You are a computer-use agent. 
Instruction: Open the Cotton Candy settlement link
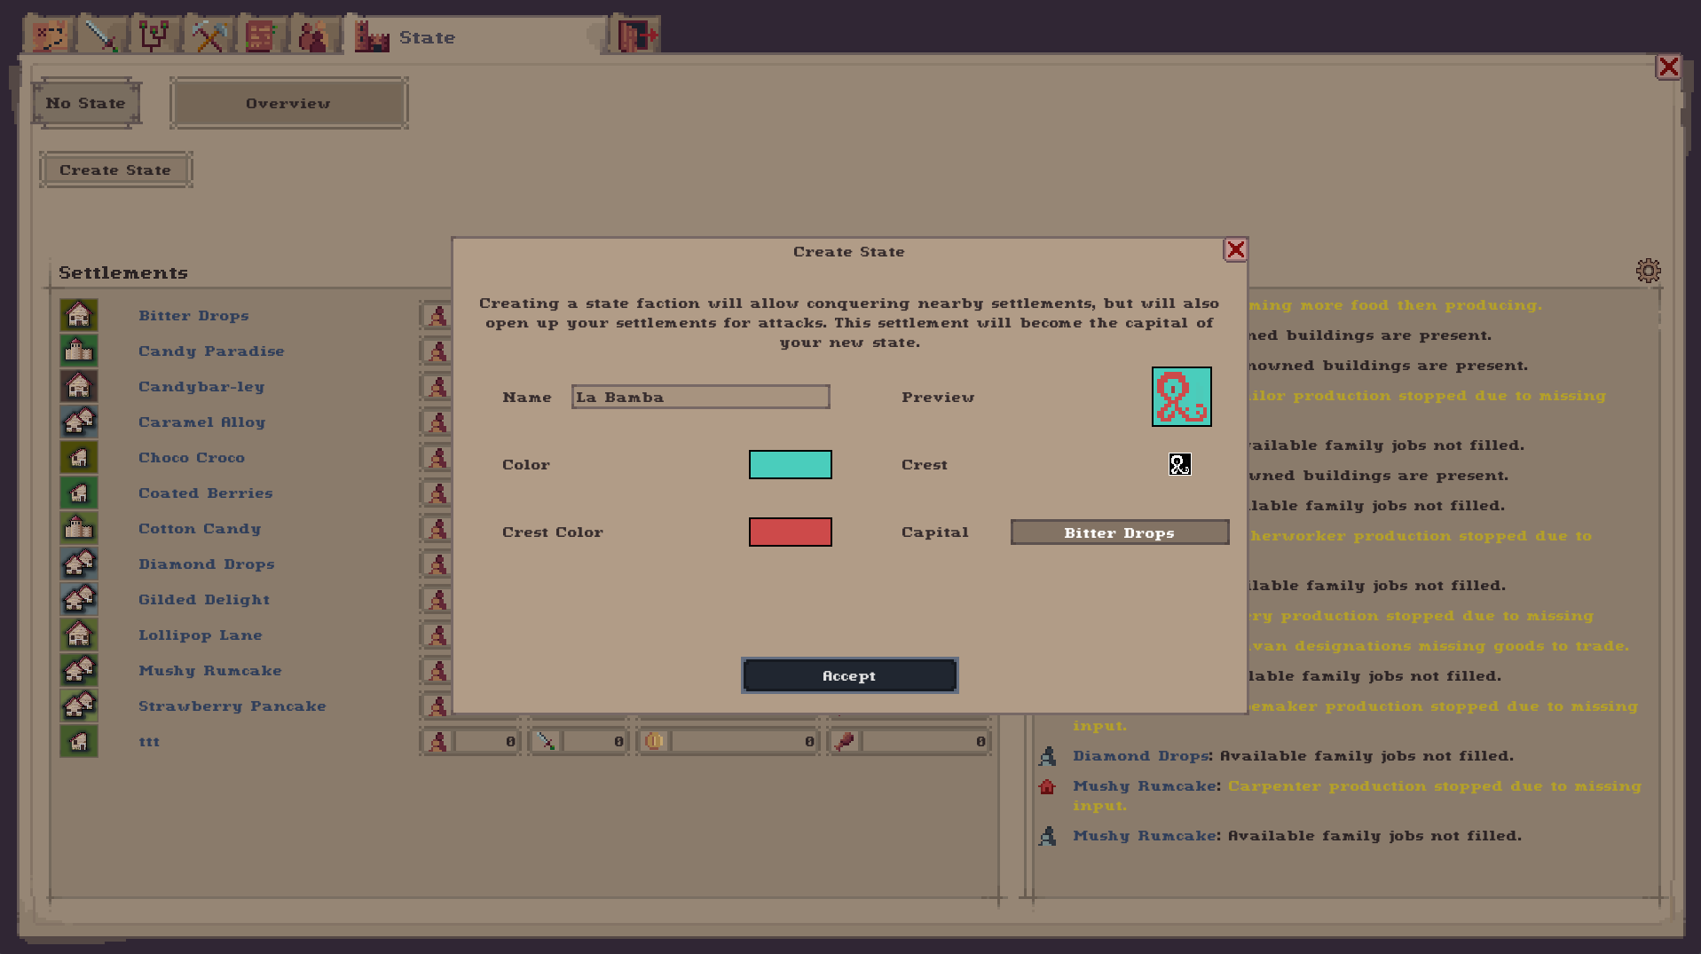(200, 529)
